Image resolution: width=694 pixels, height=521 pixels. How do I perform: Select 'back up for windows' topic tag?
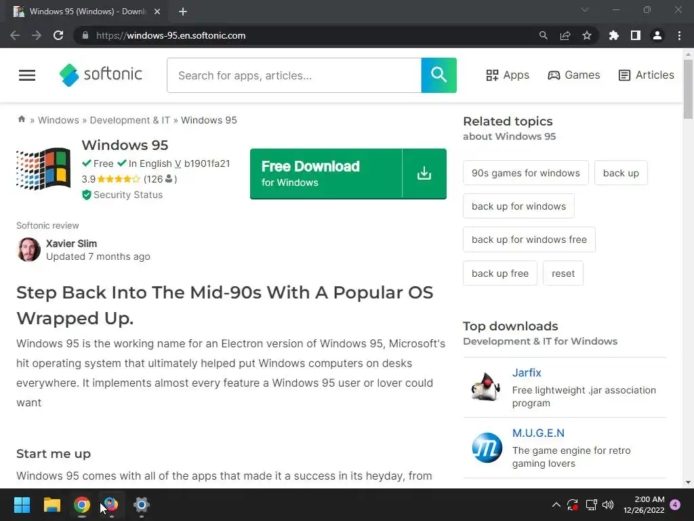pos(518,206)
